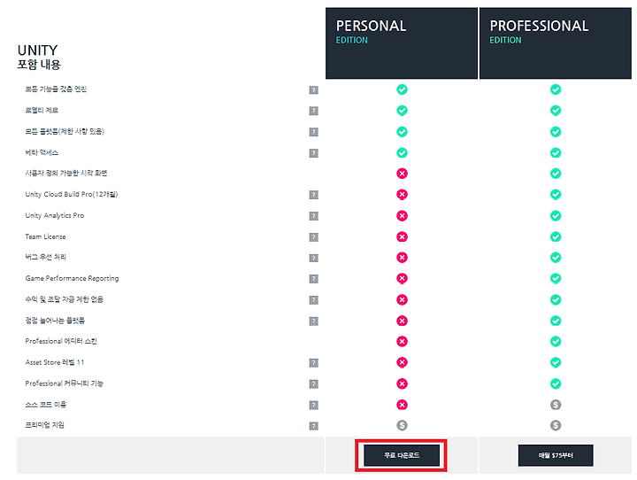The width and height of the screenshot is (637, 480).
Task: Open help icon for 로열티 제로 row
Action: pyautogui.click(x=313, y=111)
